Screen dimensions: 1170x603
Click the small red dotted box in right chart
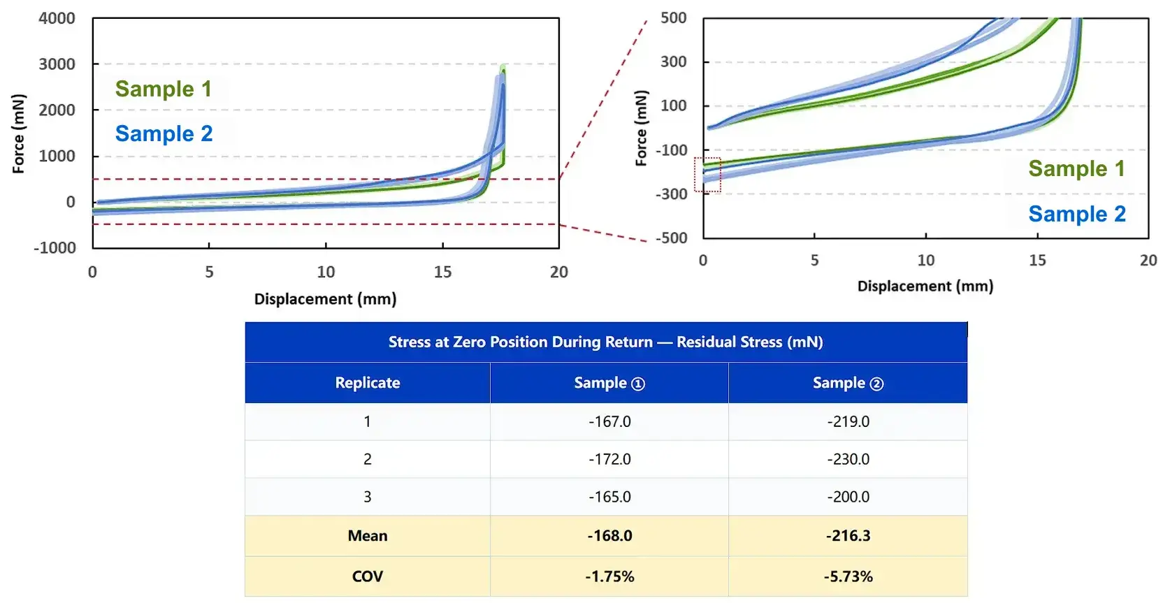(x=707, y=175)
